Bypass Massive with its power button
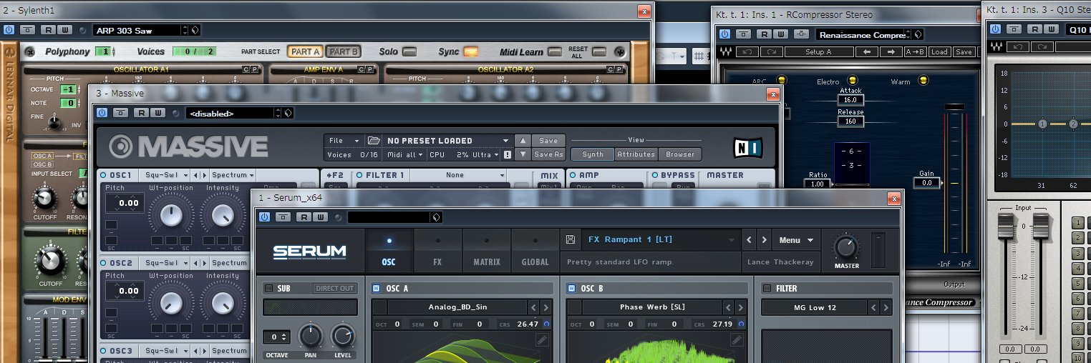 click(x=102, y=113)
